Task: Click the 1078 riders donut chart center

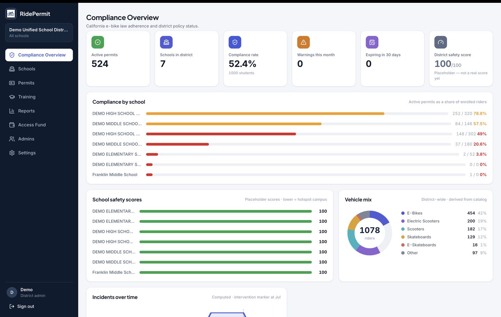Action: (x=369, y=233)
